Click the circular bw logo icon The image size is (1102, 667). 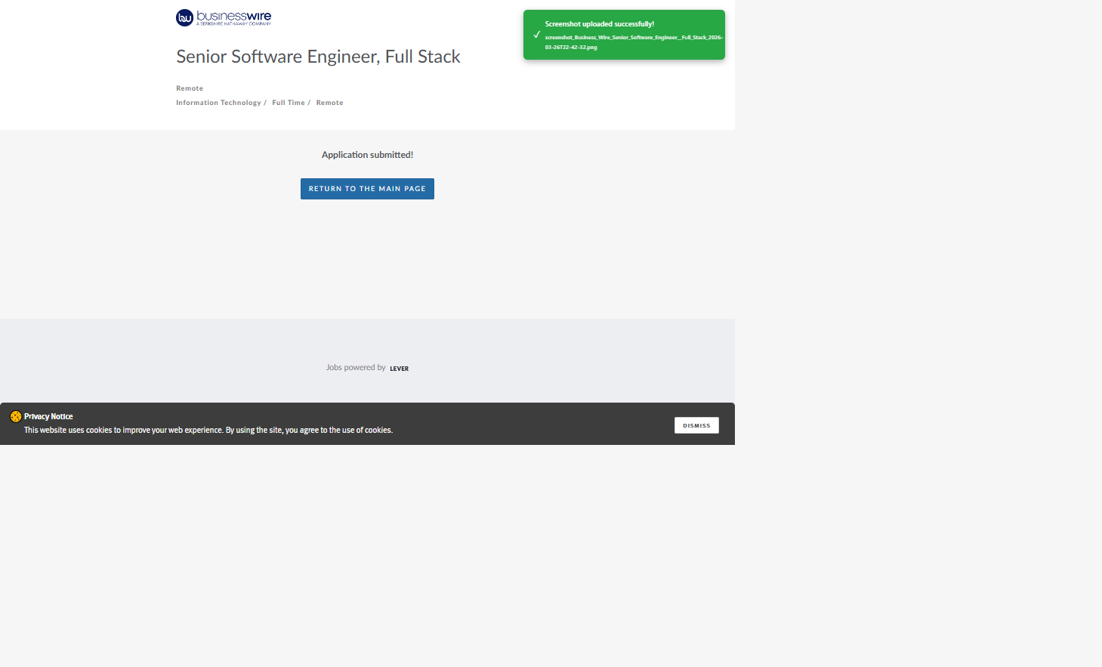184,17
